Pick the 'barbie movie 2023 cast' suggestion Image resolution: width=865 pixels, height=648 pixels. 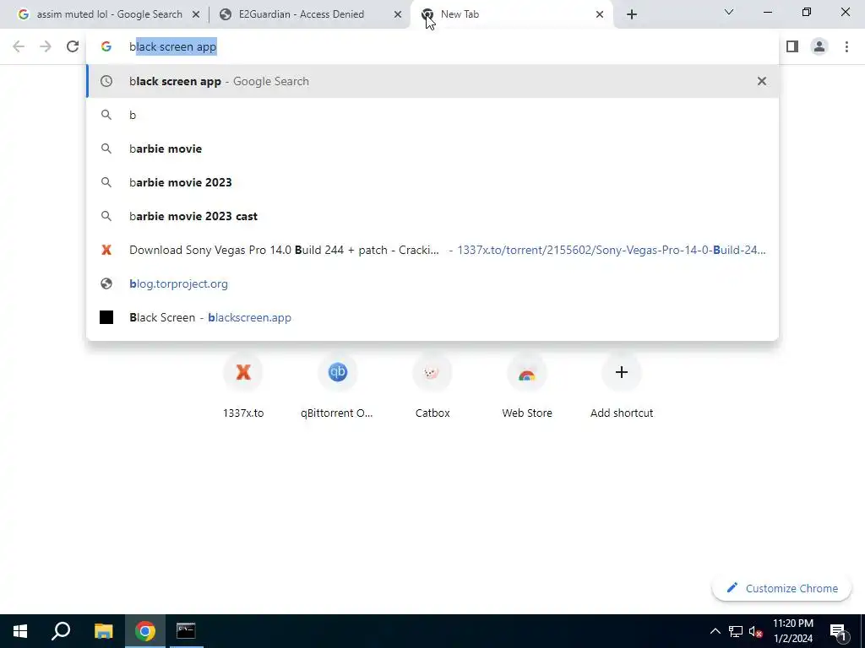[432, 216]
